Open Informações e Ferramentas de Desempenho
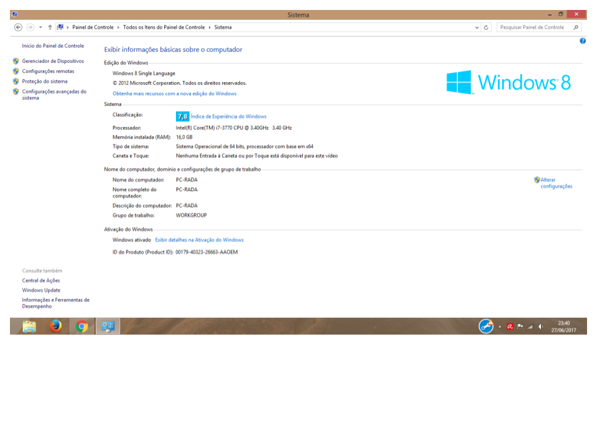Viewport: 597px width, 448px height. pos(55,303)
